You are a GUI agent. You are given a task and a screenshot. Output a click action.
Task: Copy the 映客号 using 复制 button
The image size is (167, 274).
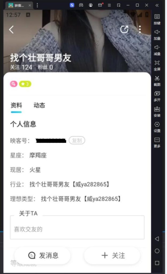tap(77, 140)
